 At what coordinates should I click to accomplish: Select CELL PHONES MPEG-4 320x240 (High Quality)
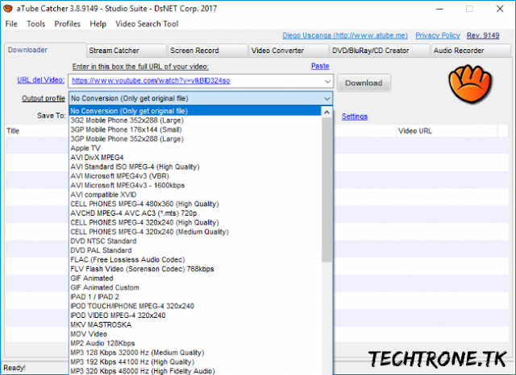click(x=195, y=223)
